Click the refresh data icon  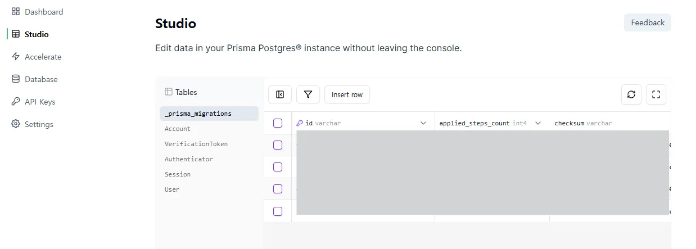(x=631, y=94)
